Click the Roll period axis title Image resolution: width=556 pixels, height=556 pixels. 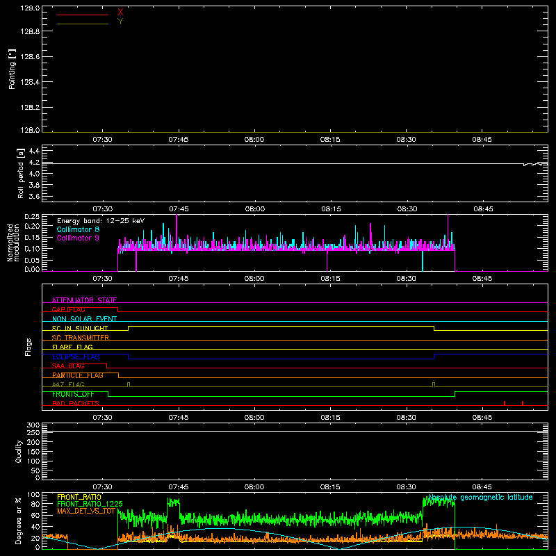(21, 174)
